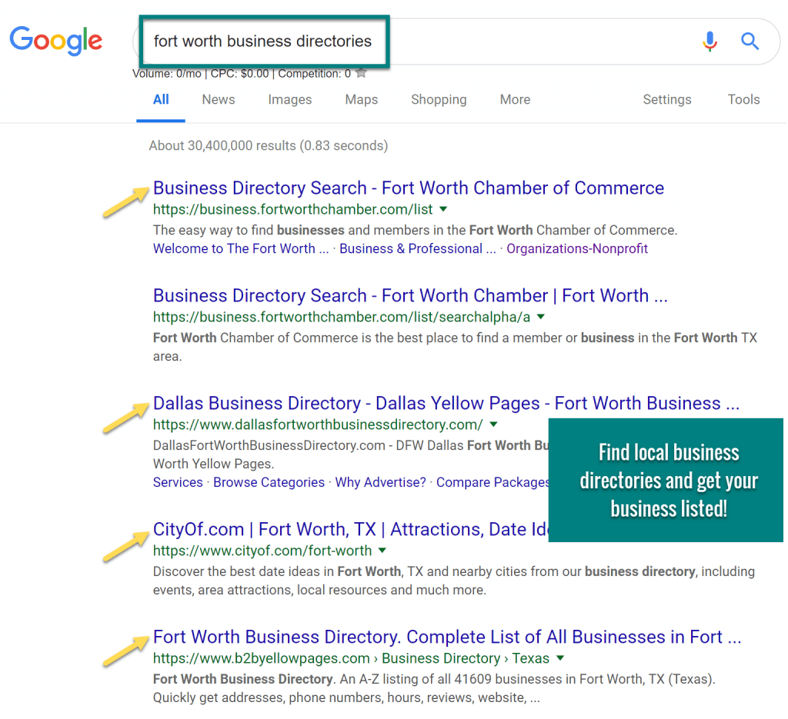Image resolution: width=788 pixels, height=719 pixels.
Task: Open Settings in search bar
Action: click(x=666, y=99)
